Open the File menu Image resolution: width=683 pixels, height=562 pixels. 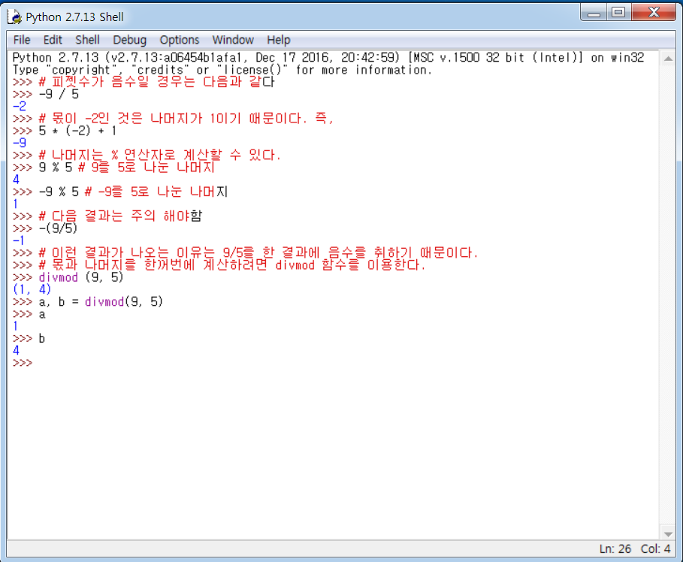click(22, 40)
